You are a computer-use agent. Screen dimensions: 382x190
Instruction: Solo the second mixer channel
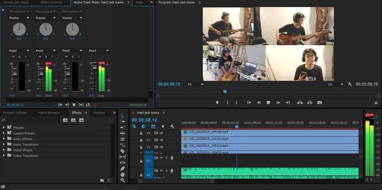click(x=46, y=57)
